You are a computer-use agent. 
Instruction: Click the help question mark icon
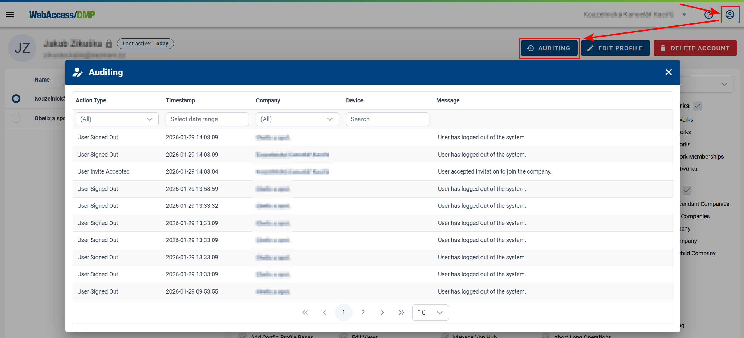point(709,15)
